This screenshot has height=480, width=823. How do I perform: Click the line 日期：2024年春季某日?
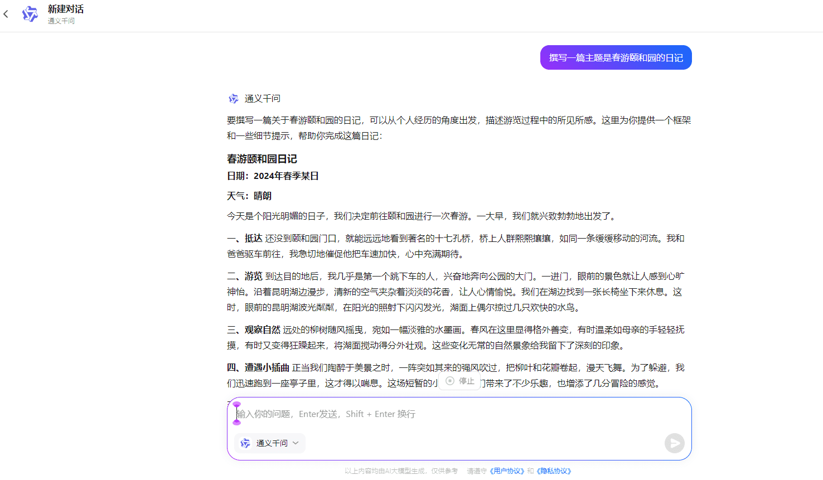(273, 176)
